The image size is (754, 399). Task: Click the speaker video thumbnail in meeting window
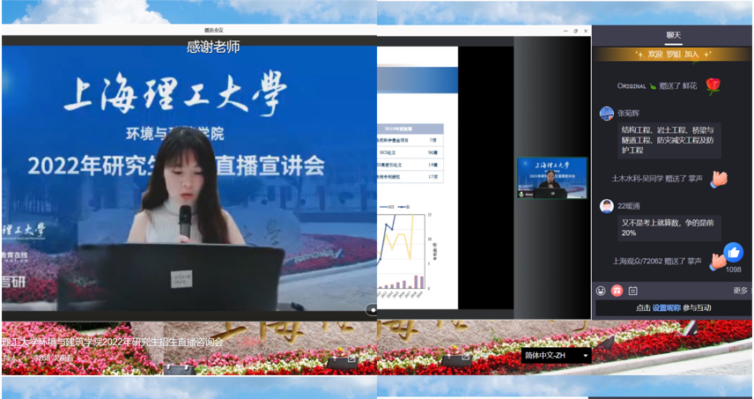[x=552, y=178]
